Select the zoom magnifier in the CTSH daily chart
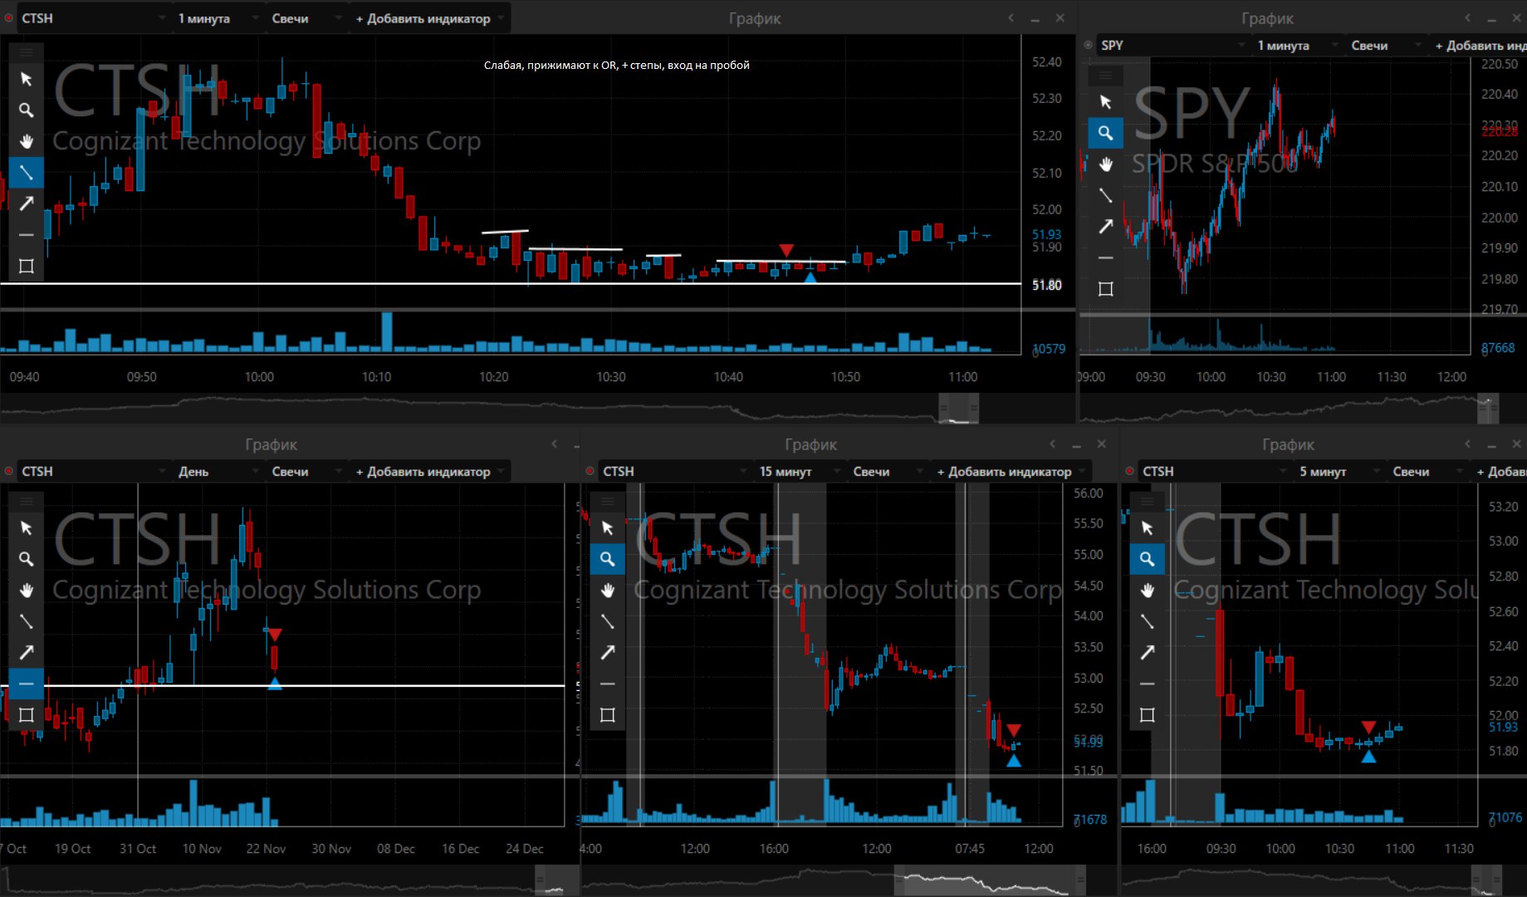The height and width of the screenshot is (897, 1527). 26,559
